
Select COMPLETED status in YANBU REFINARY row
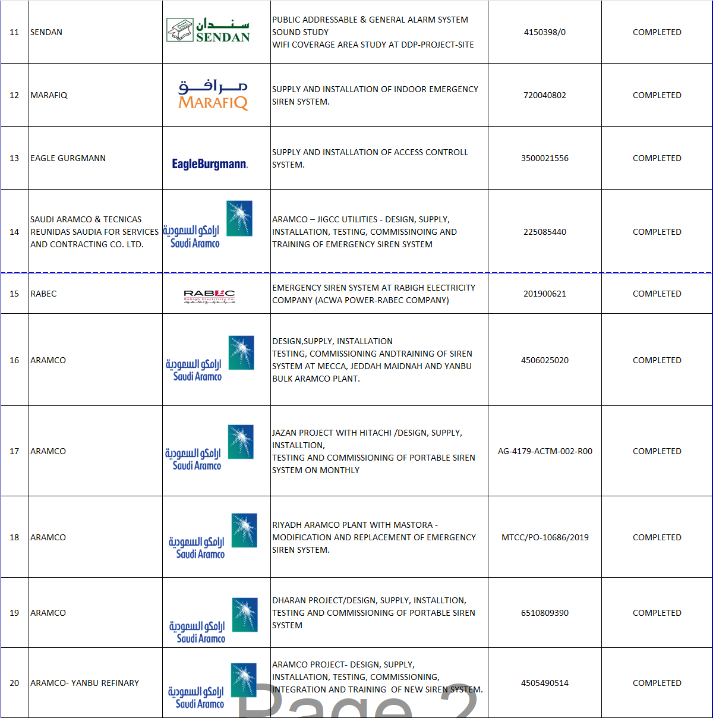point(657,683)
